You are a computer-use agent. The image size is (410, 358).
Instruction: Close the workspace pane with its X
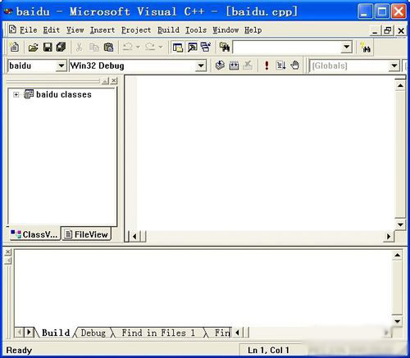(114, 80)
